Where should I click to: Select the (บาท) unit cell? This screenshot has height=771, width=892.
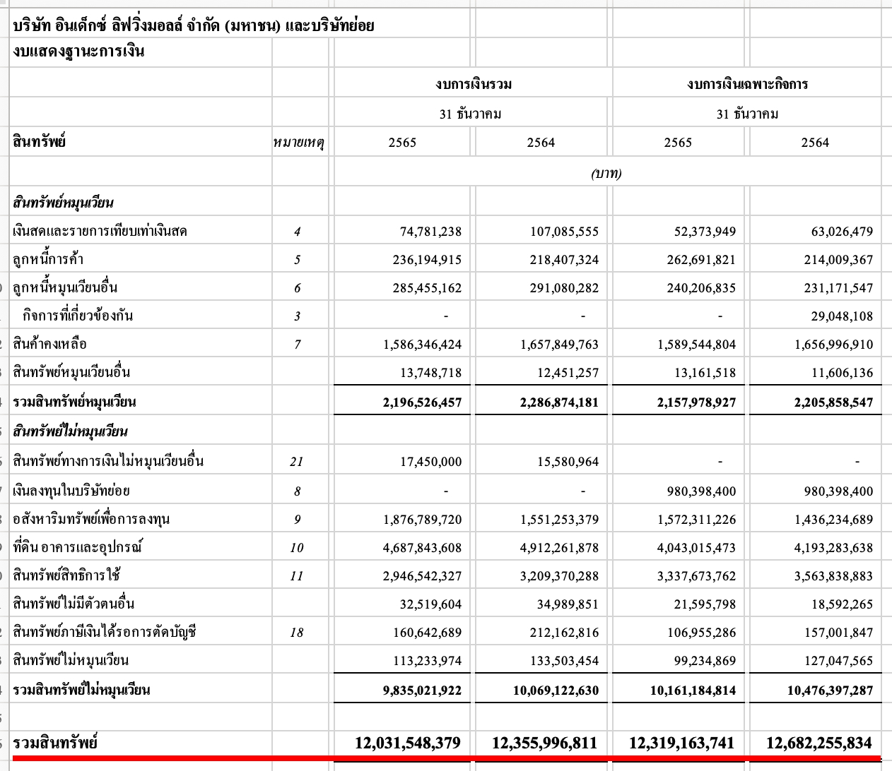[x=606, y=173]
